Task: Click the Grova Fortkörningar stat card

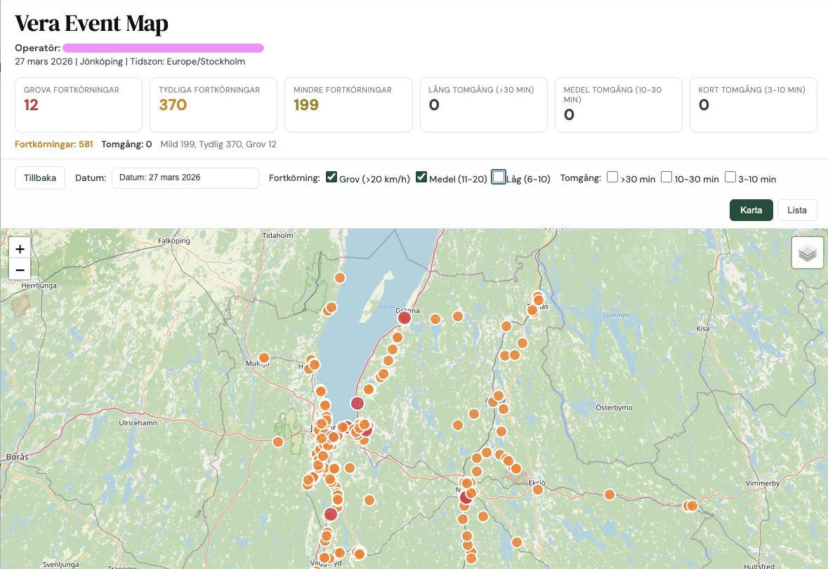Action: point(78,105)
